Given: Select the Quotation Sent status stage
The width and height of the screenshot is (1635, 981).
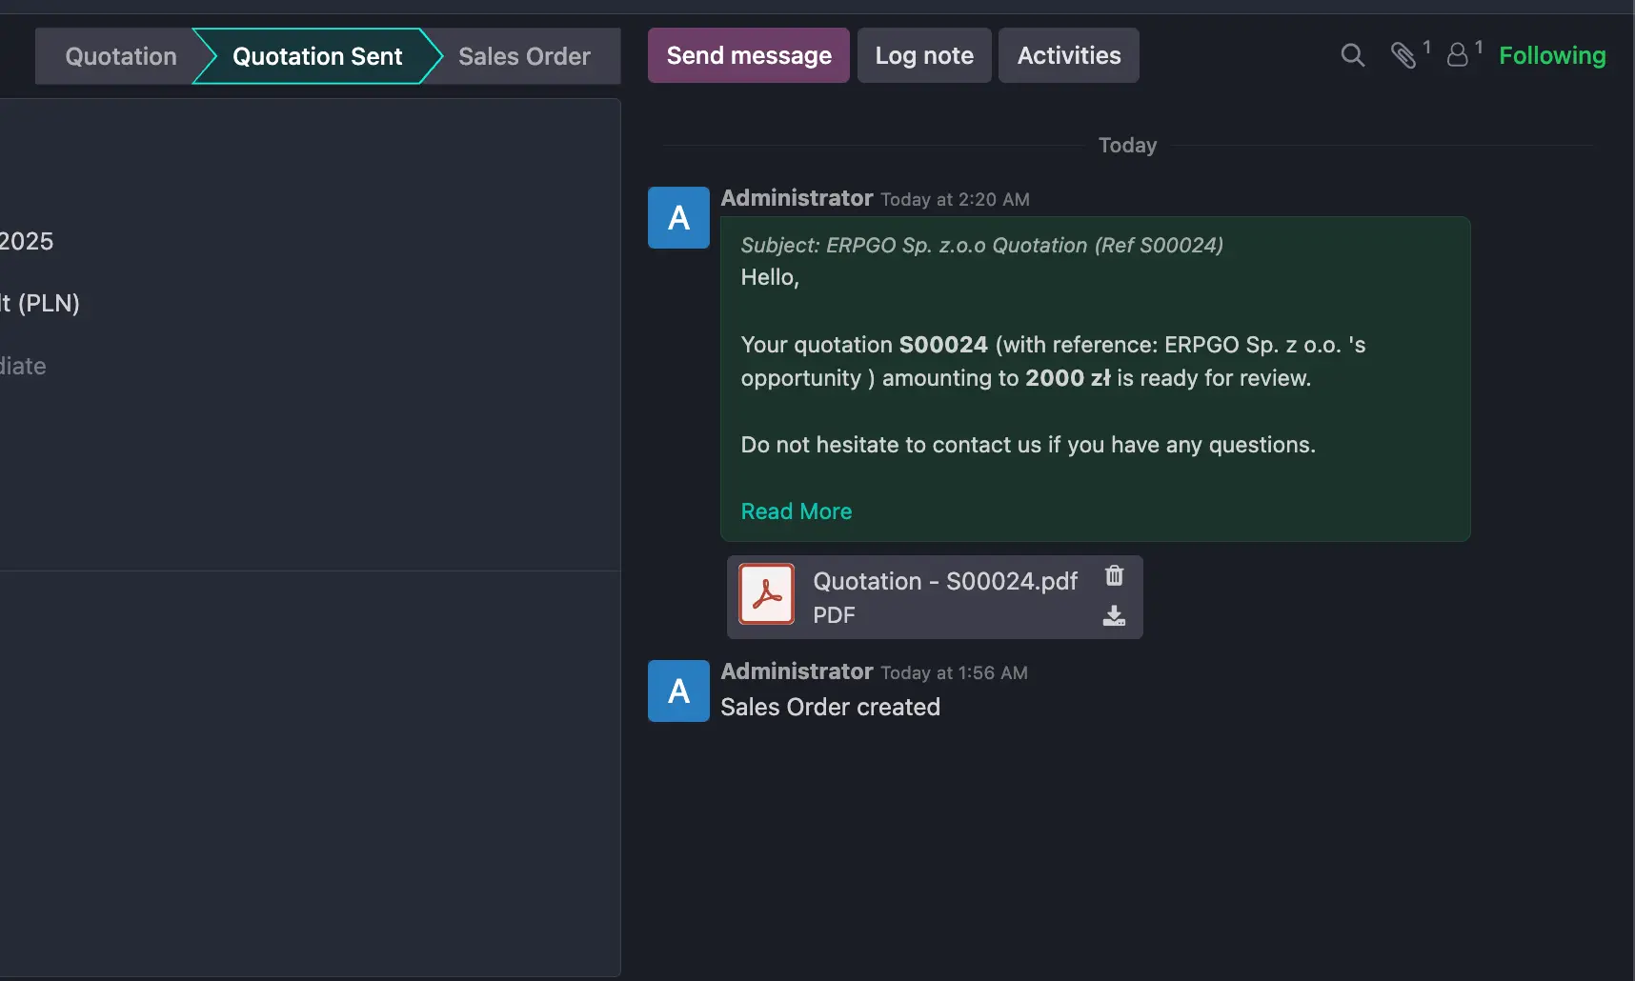Looking at the screenshot, I should point(317,56).
